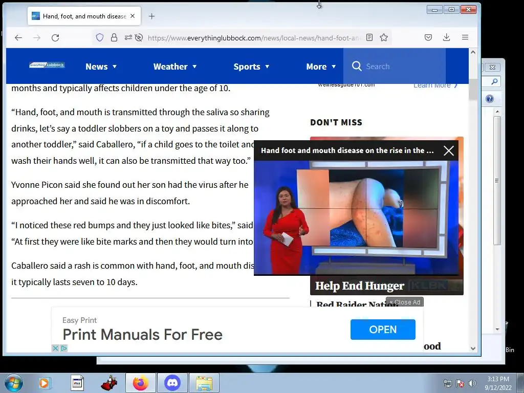The width and height of the screenshot is (524, 393).
Task: Click the address bar URL
Action: point(254,38)
